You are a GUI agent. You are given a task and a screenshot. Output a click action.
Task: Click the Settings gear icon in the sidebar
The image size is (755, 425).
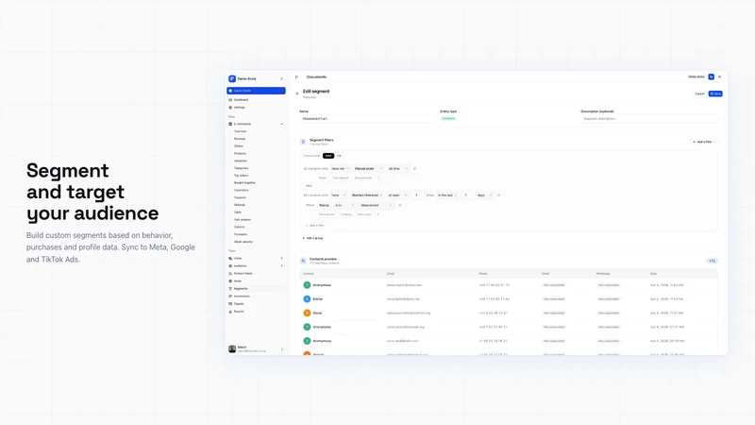coord(230,108)
